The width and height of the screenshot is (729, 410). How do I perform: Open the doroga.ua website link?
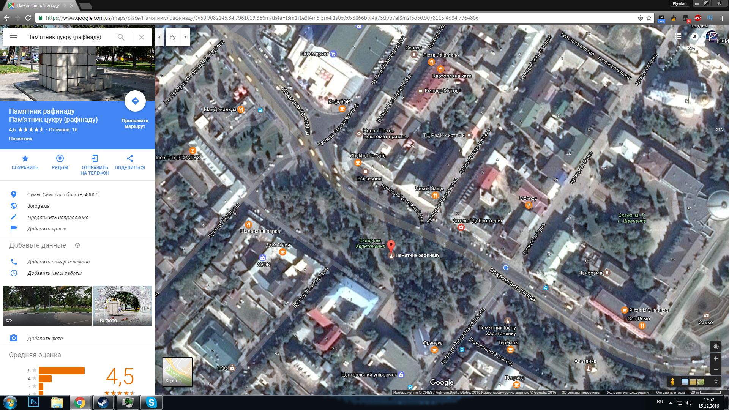click(x=38, y=206)
